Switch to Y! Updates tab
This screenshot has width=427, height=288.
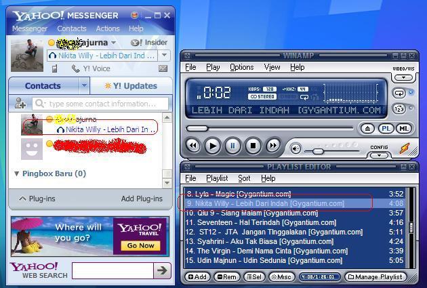point(131,86)
